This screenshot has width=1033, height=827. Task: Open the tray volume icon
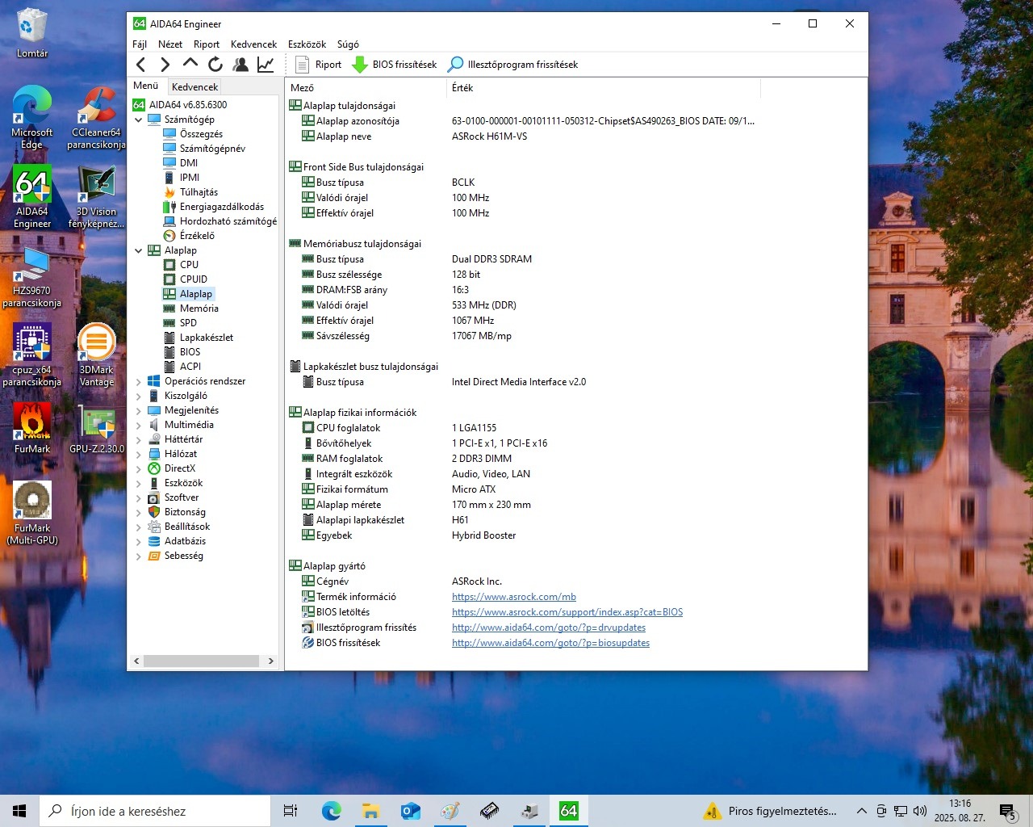click(919, 811)
